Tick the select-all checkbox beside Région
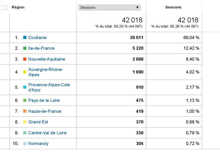This screenshot has width=220, height=160. click(x=5, y=8)
